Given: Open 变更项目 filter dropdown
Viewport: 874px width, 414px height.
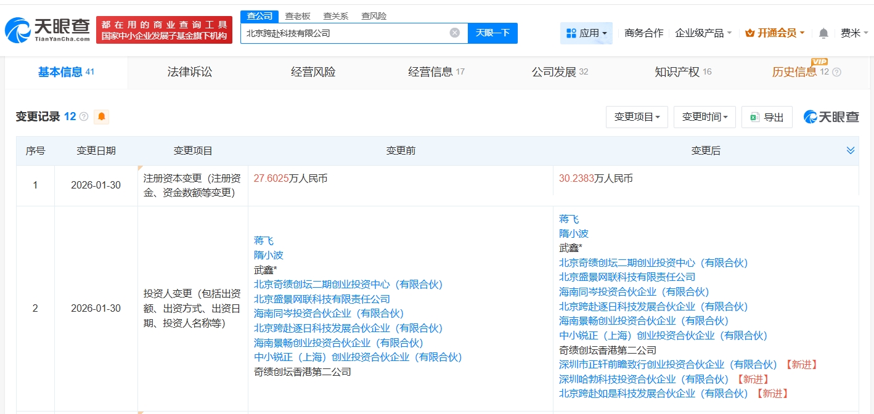Looking at the screenshot, I should 637,117.
